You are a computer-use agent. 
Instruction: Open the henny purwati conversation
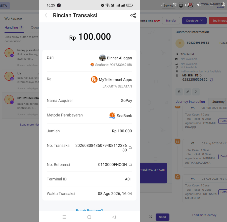click(21, 58)
